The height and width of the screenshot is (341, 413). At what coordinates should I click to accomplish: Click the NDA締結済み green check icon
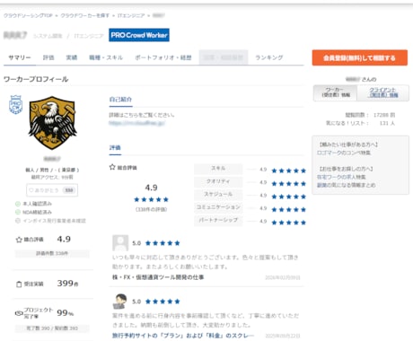tap(18, 212)
